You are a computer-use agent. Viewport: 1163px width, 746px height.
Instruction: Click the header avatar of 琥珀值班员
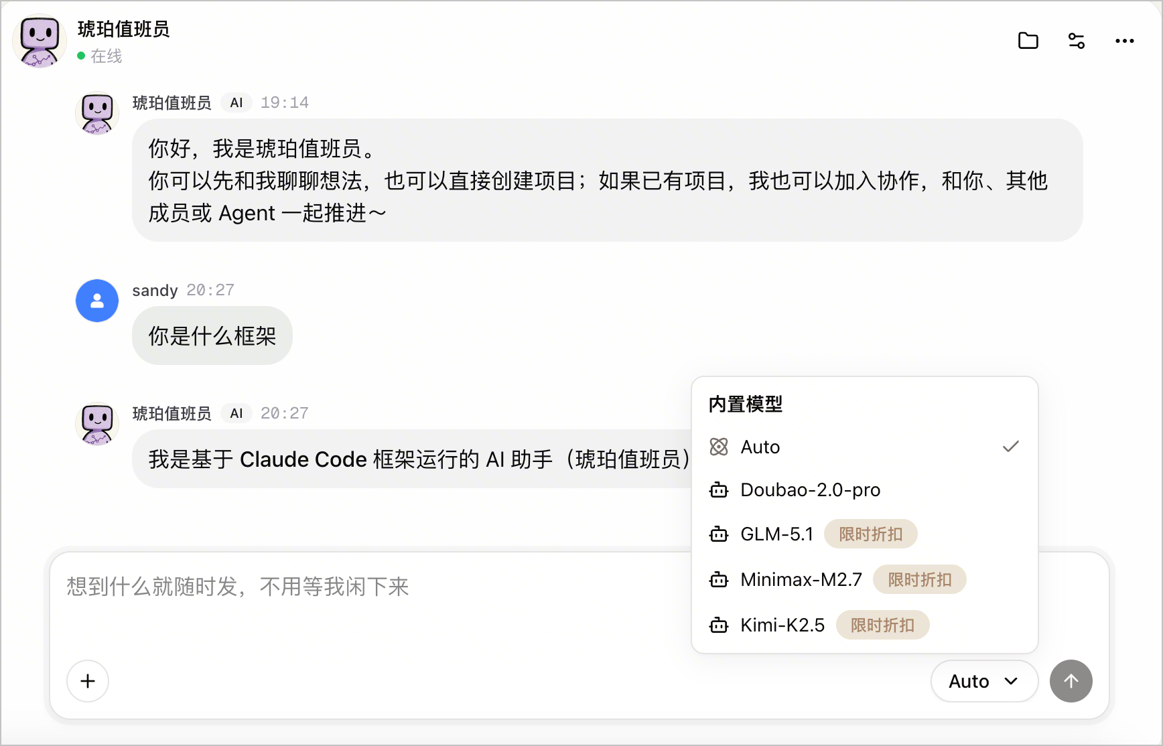[40, 42]
